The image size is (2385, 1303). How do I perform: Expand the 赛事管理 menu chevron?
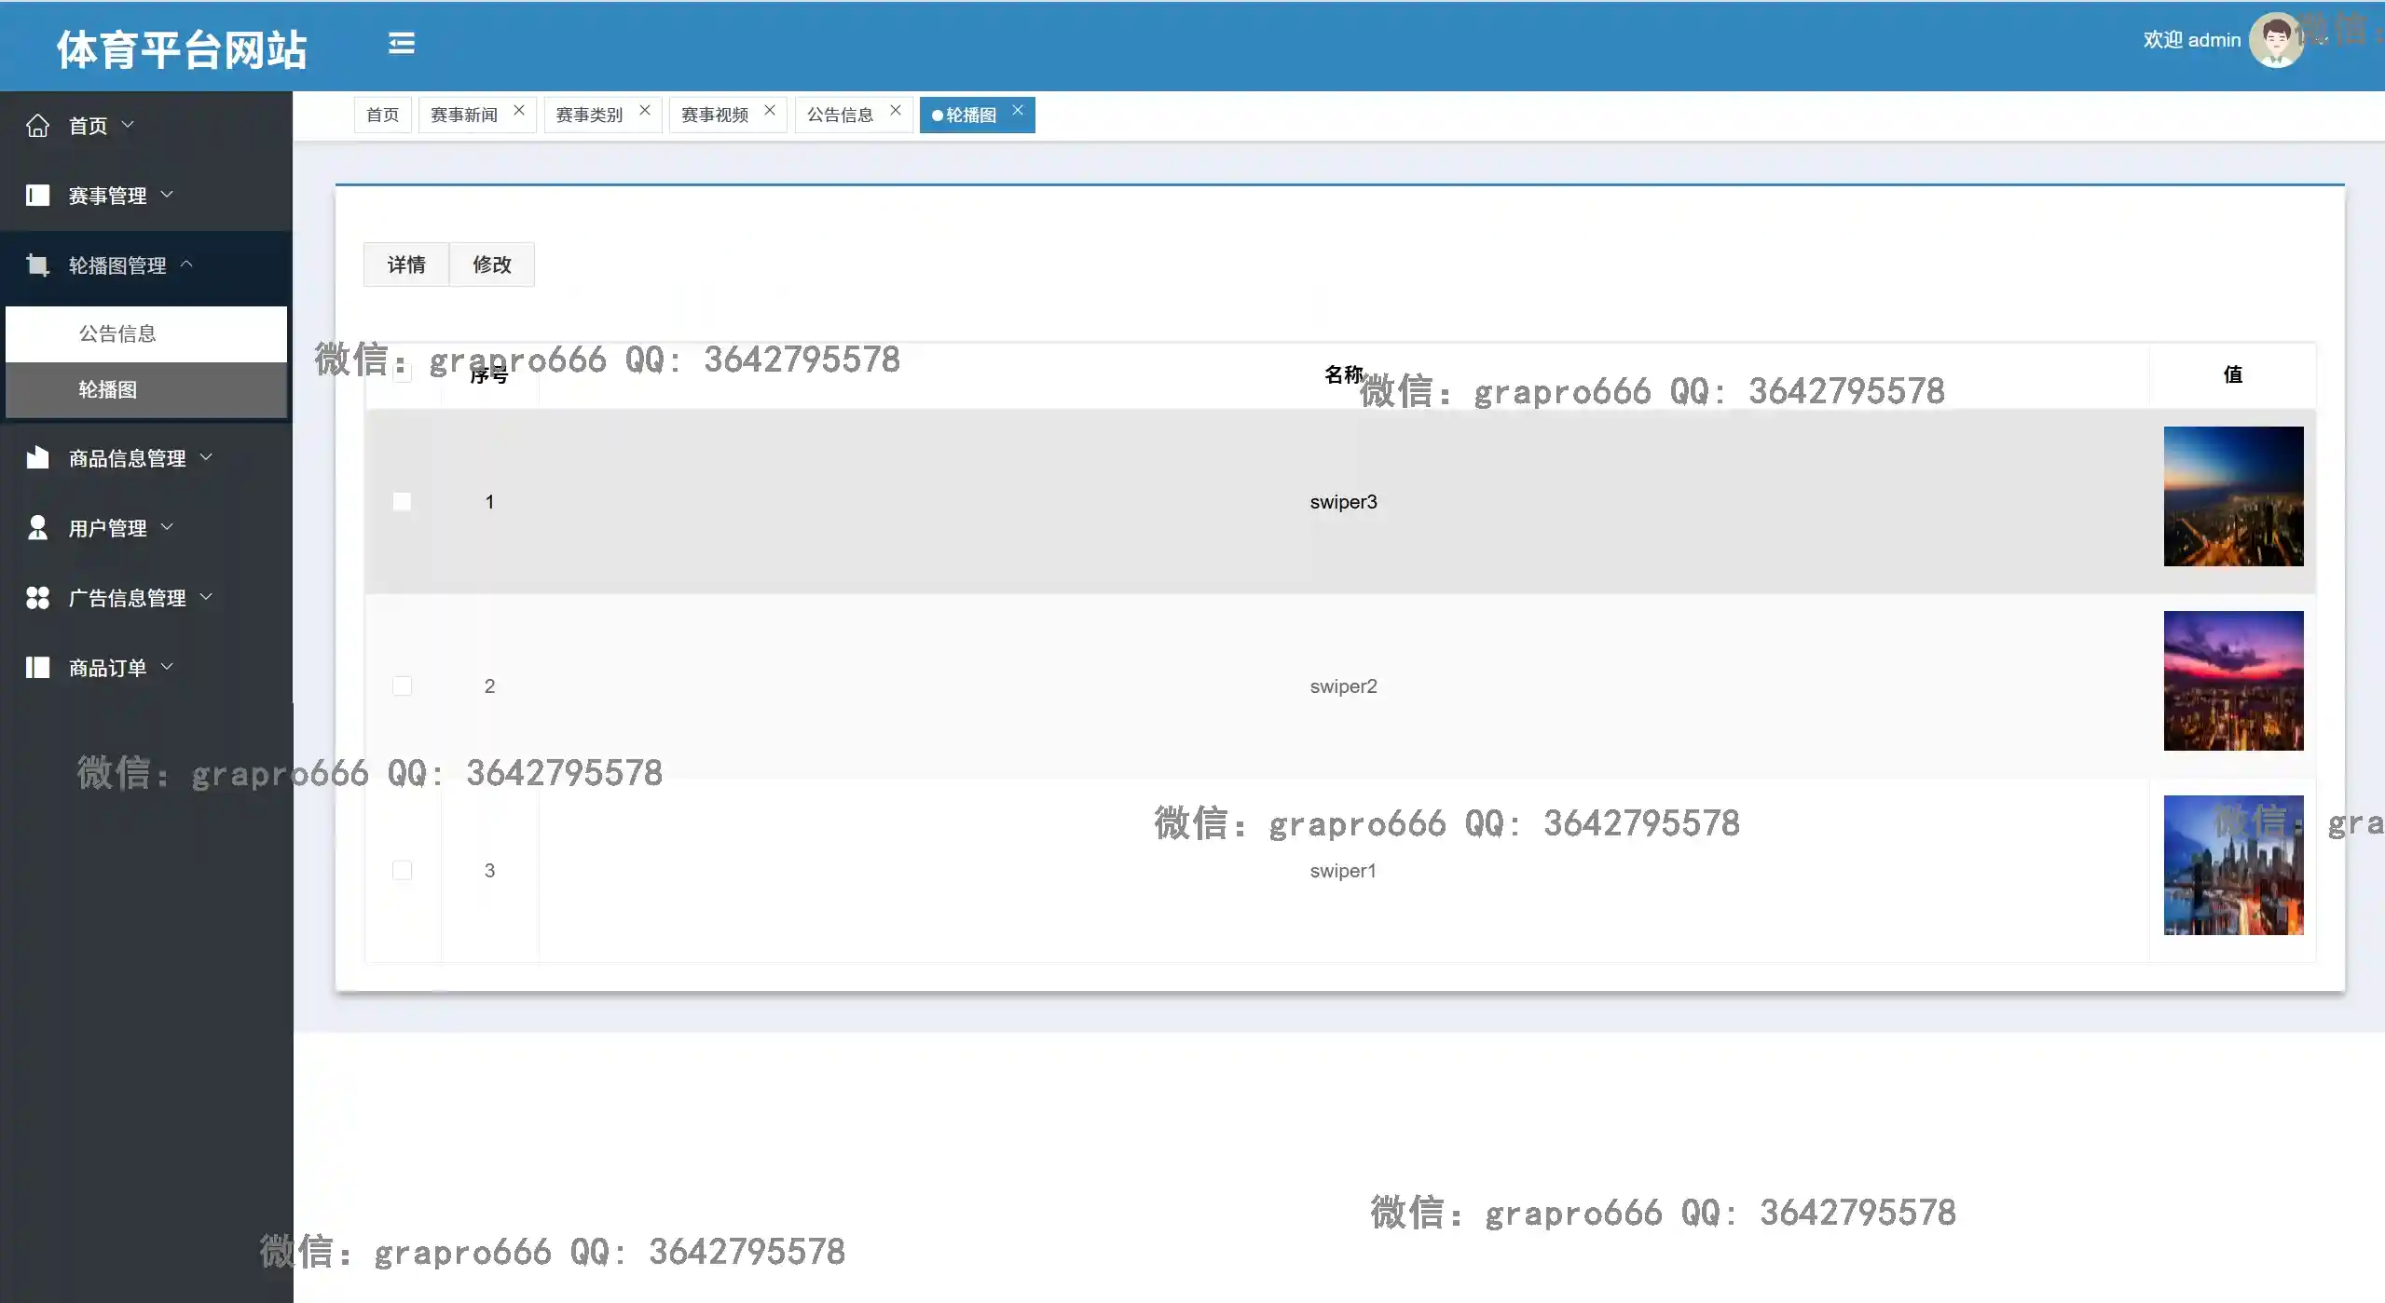click(167, 194)
